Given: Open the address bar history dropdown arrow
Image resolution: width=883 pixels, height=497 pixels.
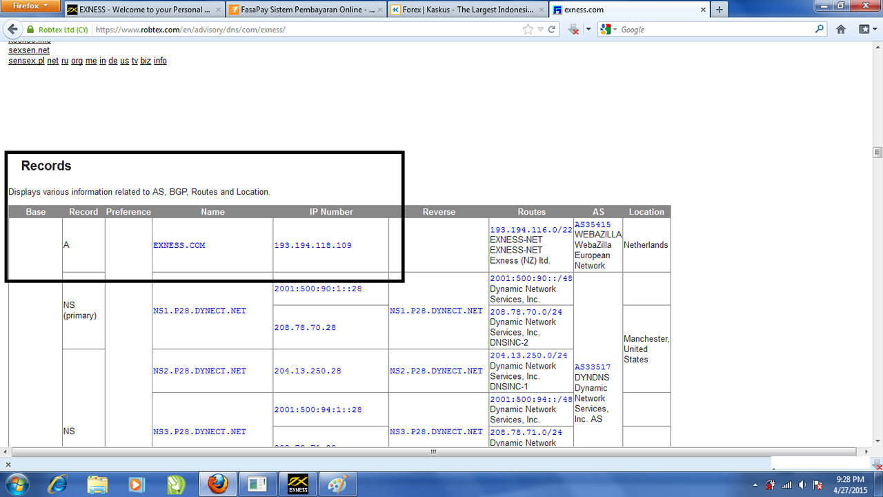Looking at the screenshot, I should click(541, 30).
